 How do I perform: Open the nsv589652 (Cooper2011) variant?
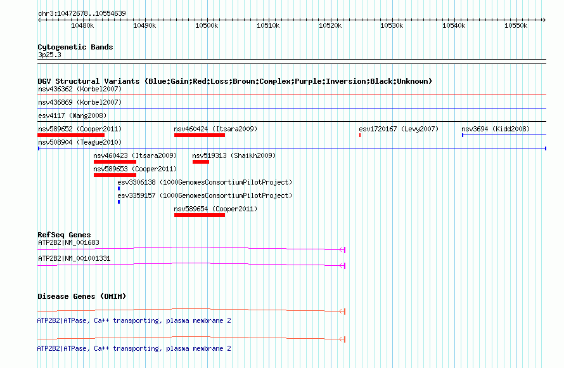pyautogui.click(x=80, y=129)
